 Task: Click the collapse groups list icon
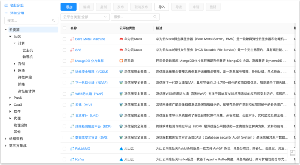[x=6, y=6]
